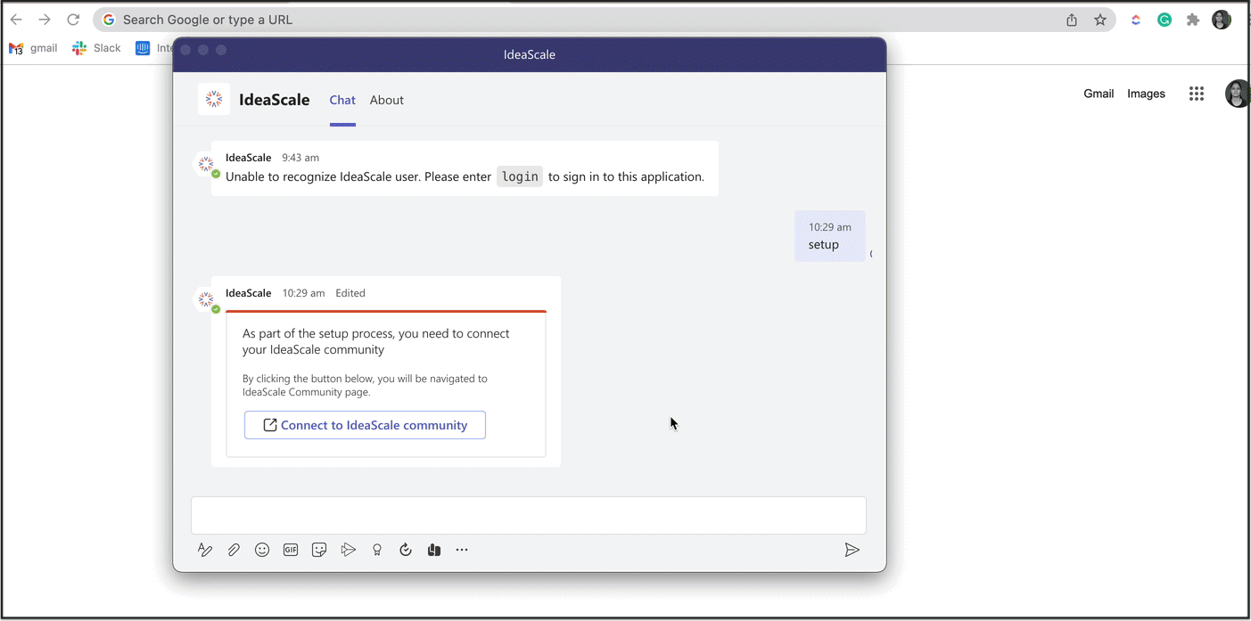Switch to the Chat tab

[342, 100]
